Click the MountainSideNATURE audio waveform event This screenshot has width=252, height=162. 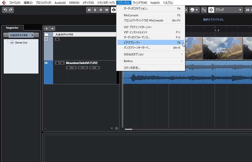point(187,72)
